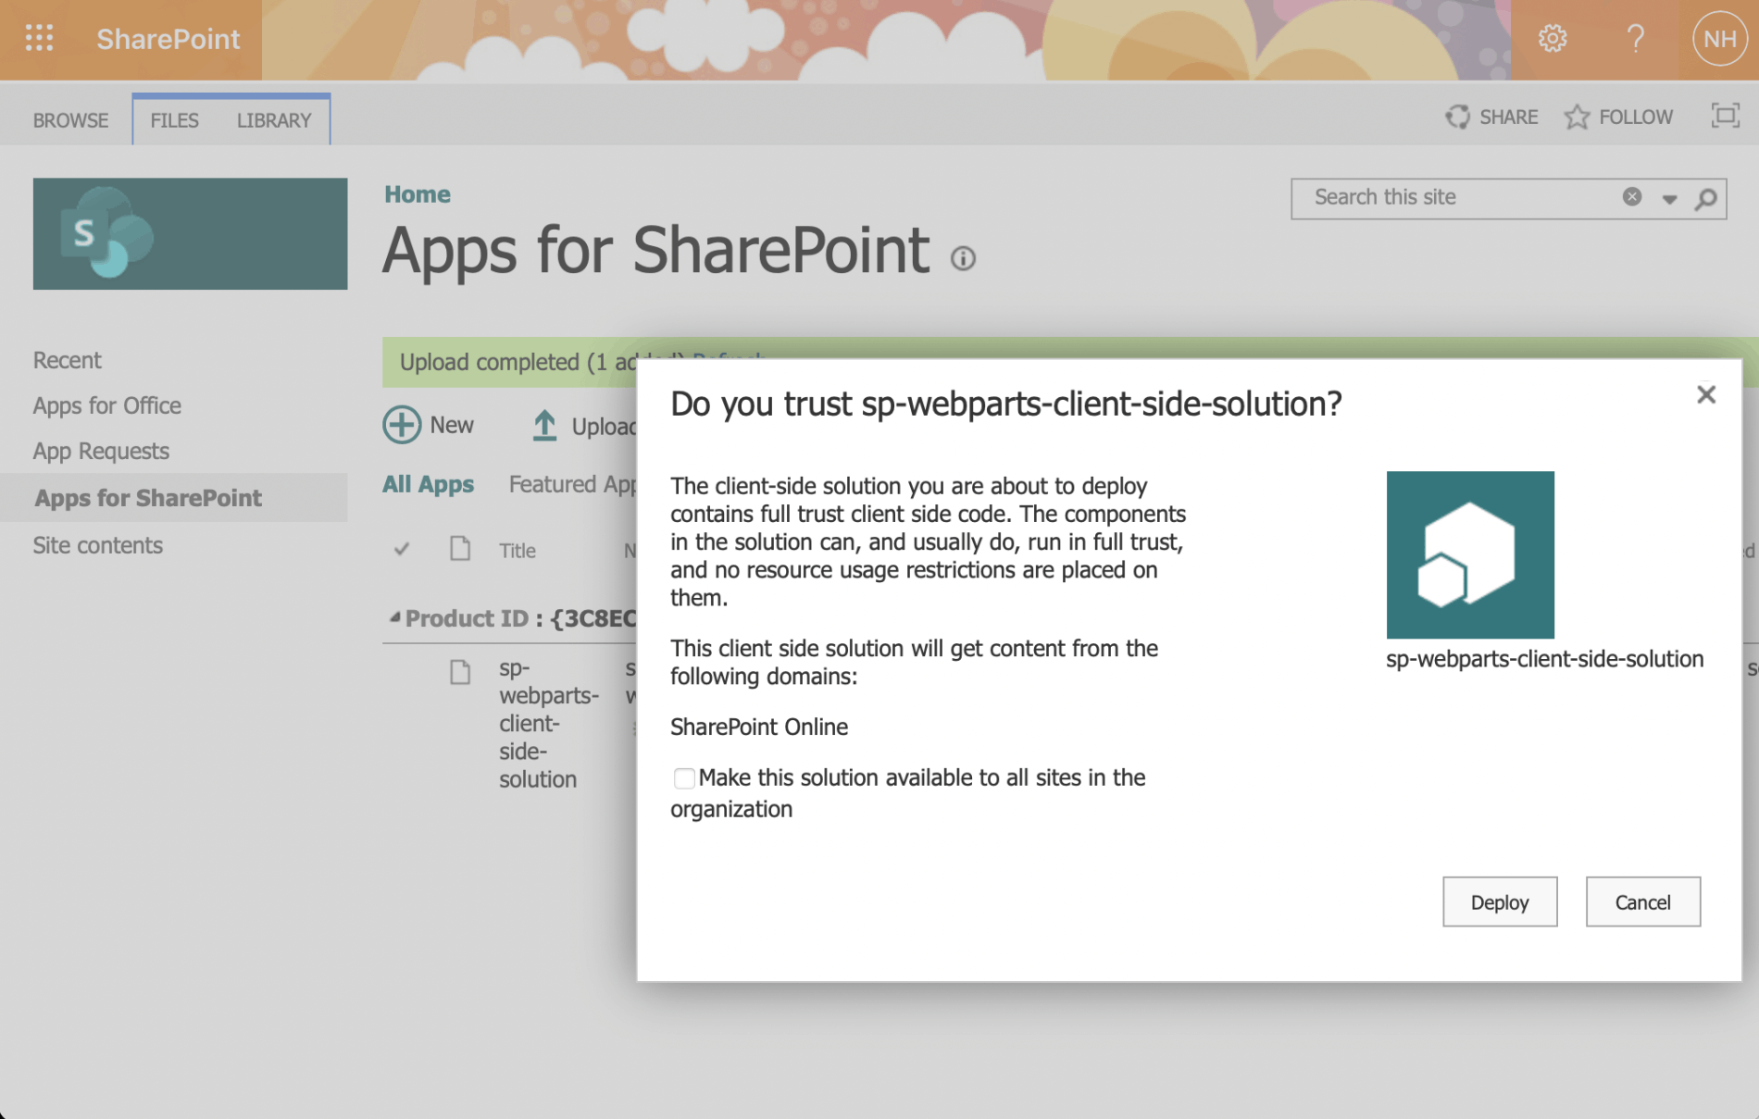Screen dimensions: 1759x1119
Task: Open the search scope dropdown arrow
Action: tap(1669, 199)
